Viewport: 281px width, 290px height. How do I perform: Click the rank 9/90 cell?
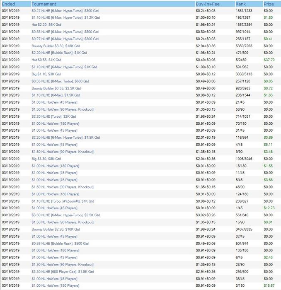click(239, 152)
